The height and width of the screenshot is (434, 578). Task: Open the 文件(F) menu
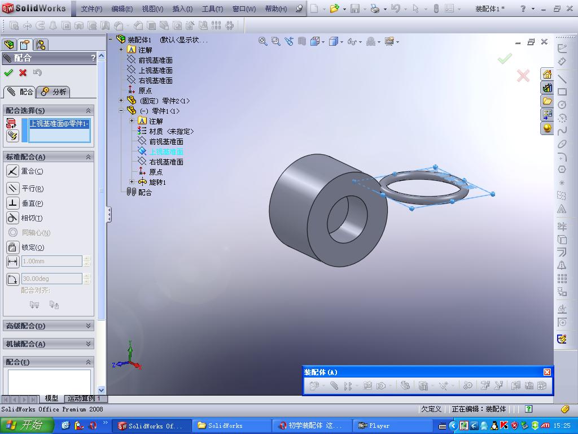click(x=91, y=9)
